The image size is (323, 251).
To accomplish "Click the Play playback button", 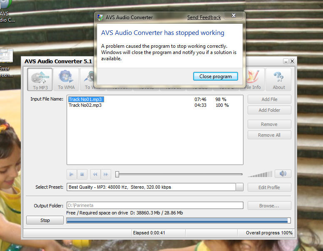I will point(72,175).
